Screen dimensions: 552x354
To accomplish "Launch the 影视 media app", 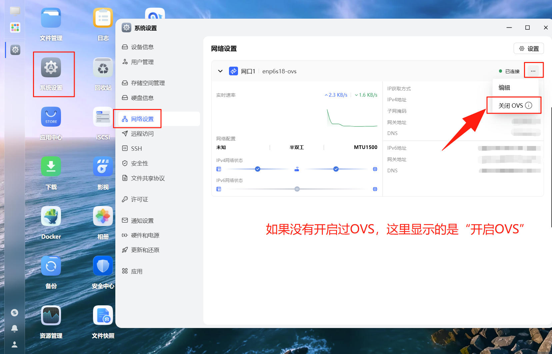I will tap(103, 167).
